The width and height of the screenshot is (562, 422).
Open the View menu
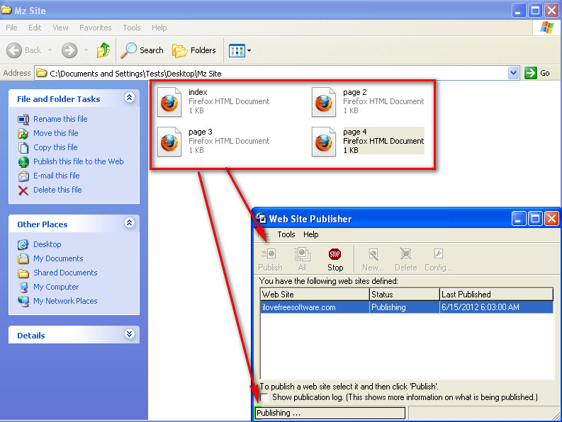pyautogui.click(x=60, y=28)
